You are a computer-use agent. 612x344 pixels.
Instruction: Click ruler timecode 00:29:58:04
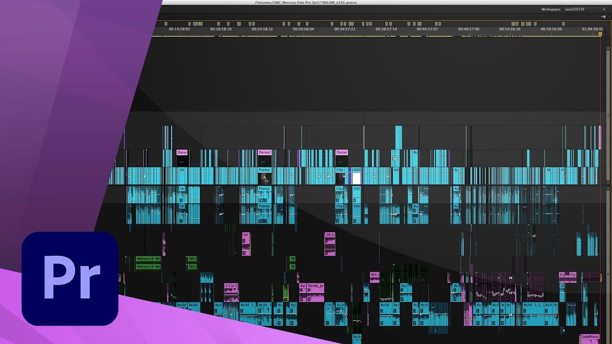pos(304,29)
